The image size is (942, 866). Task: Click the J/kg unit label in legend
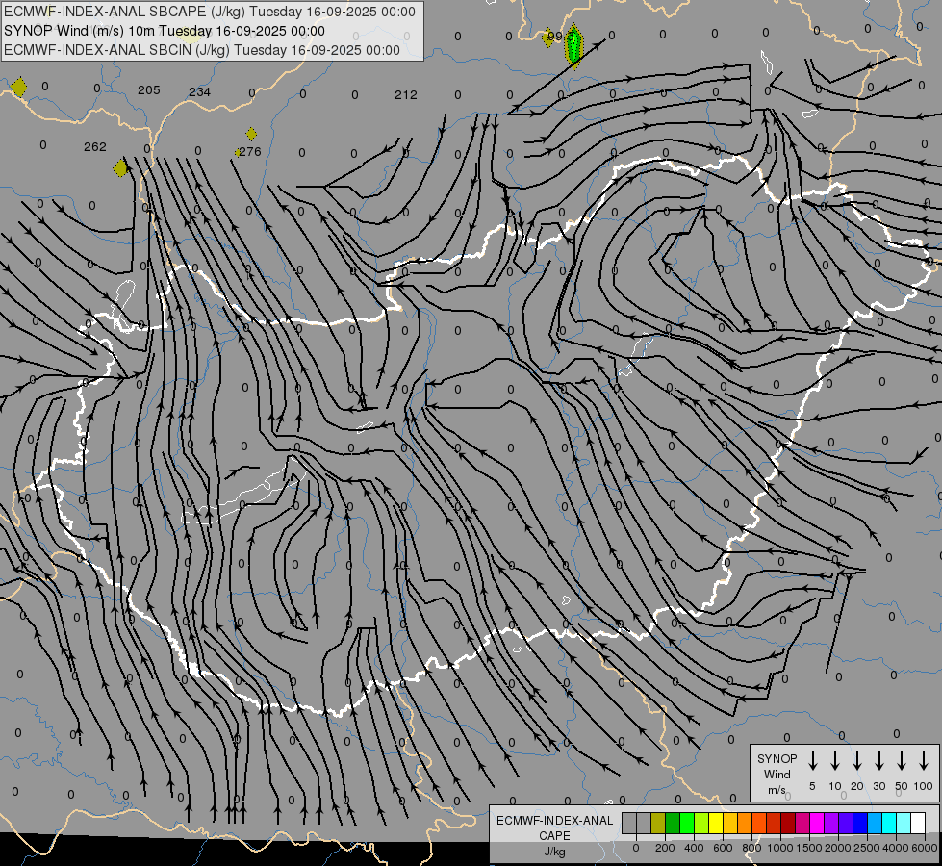pos(554,852)
